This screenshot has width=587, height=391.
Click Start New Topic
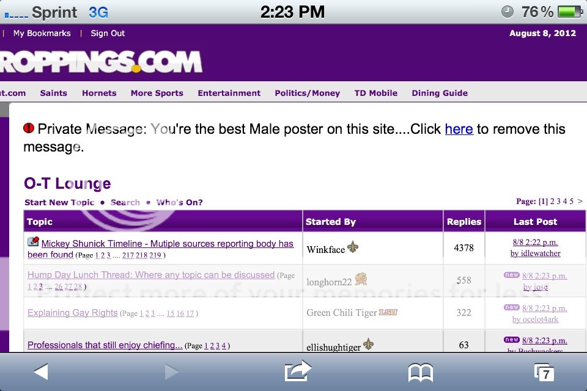click(59, 202)
